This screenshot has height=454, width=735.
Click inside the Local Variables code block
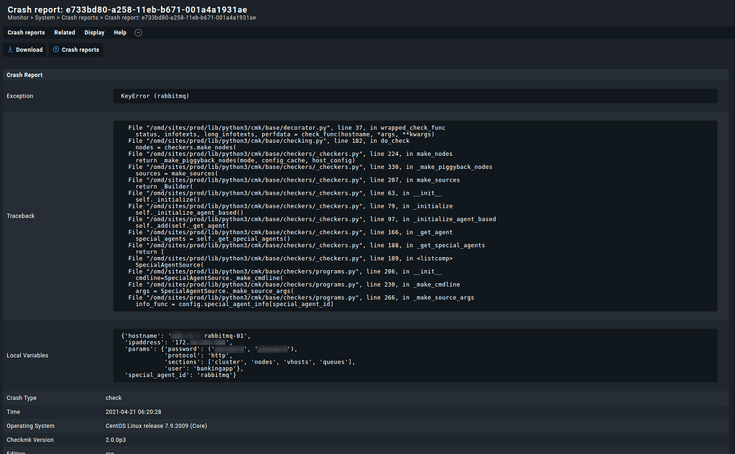[415, 355]
